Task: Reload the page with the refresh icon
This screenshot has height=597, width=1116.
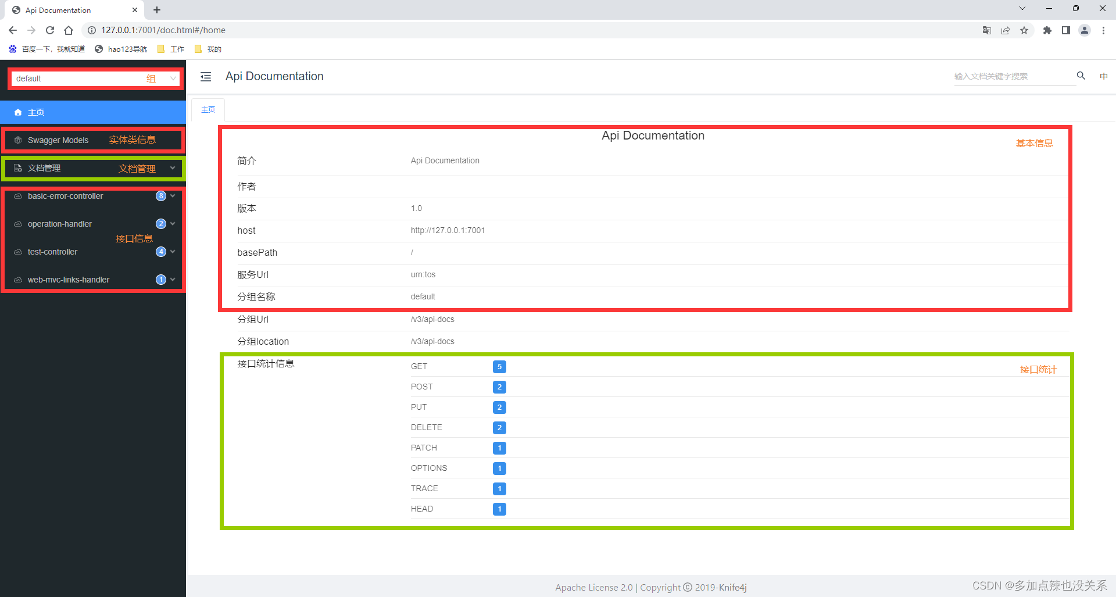Action: [x=50, y=30]
